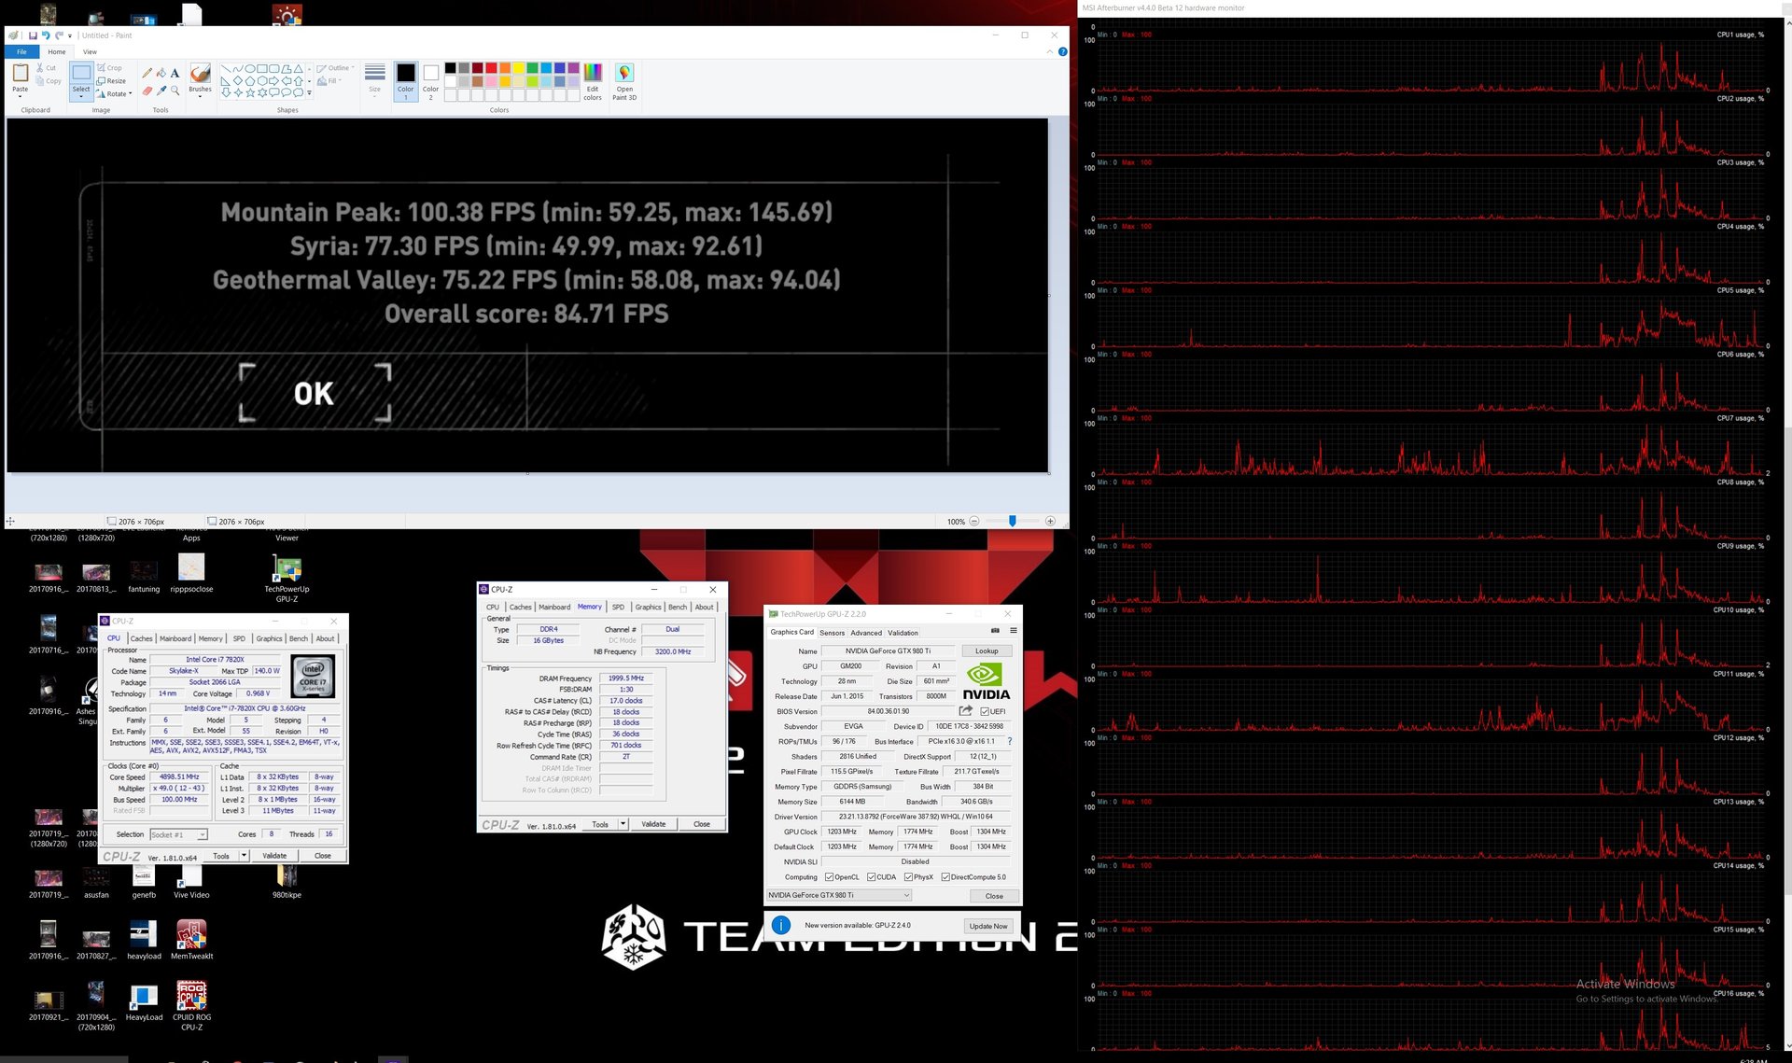1792x1063 pixels.
Task: Click the Update Now button
Action: [x=988, y=926]
